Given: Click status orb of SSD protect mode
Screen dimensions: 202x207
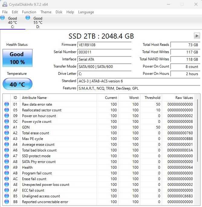Looking at the screenshot, I should 7,156.
